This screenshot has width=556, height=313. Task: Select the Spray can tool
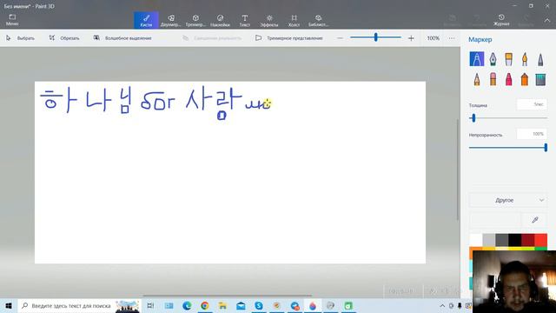(525, 79)
